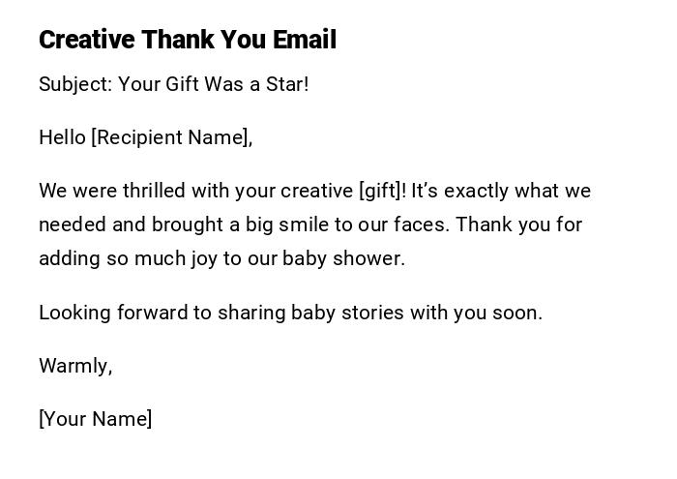The width and height of the screenshot is (677, 479).
Task: Select the "[Your Name]" signature placeholder
Action: point(95,419)
